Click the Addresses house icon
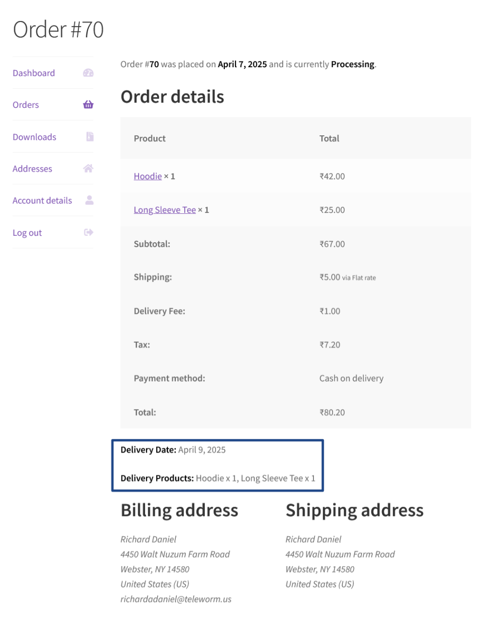 click(88, 169)
